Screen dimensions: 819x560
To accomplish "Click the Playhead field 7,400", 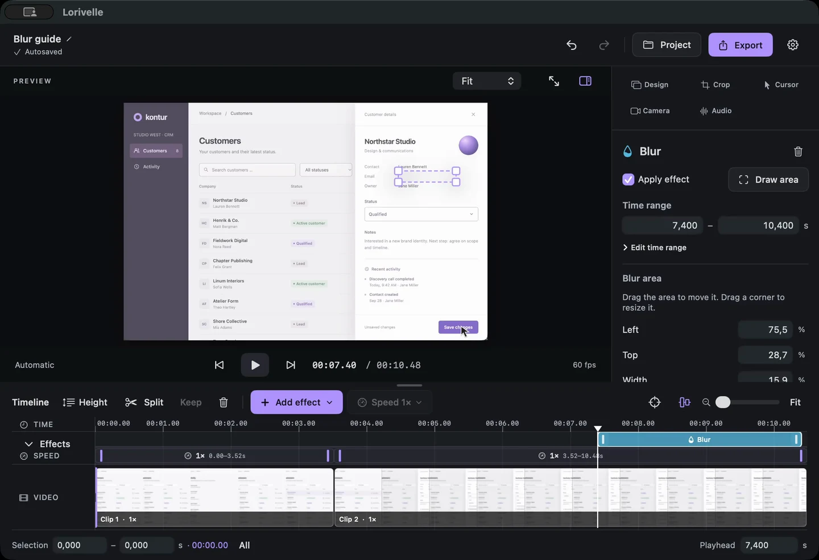I will [770, 545].
